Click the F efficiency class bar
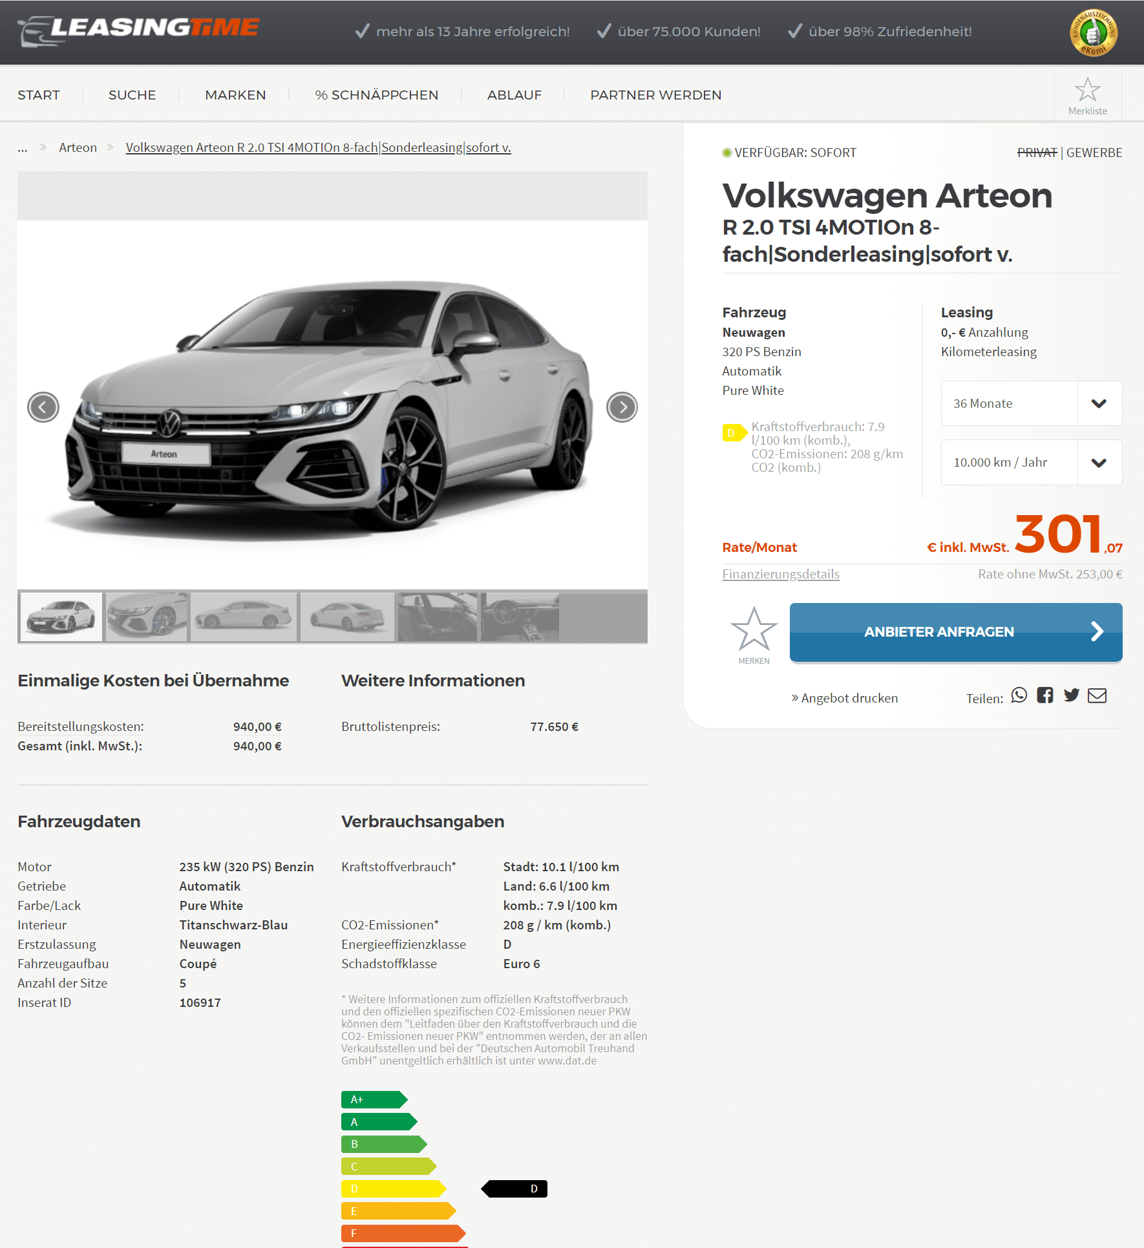 (403, 1233)
